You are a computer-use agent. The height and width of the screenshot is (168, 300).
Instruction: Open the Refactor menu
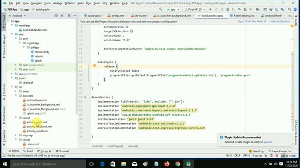coord(70,3)
